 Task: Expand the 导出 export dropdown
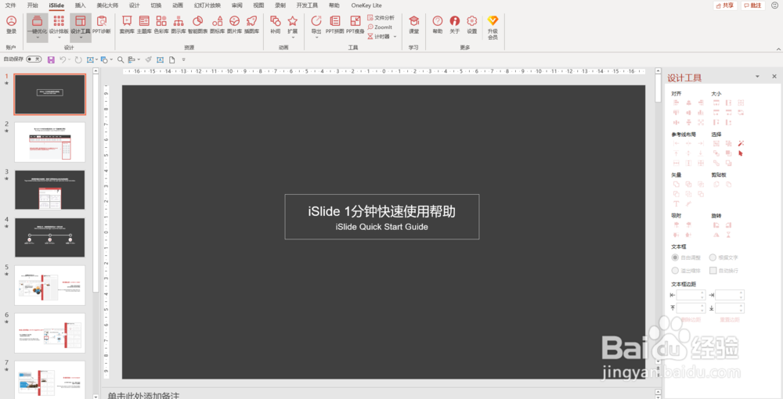(316, 38)
